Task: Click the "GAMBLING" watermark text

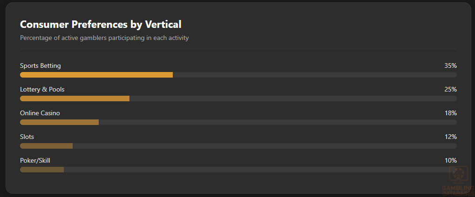Action: coord(458,188)
